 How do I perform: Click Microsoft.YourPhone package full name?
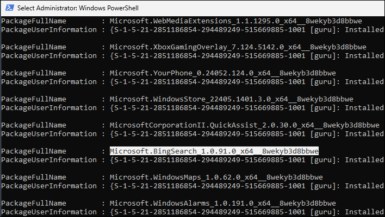223,73
